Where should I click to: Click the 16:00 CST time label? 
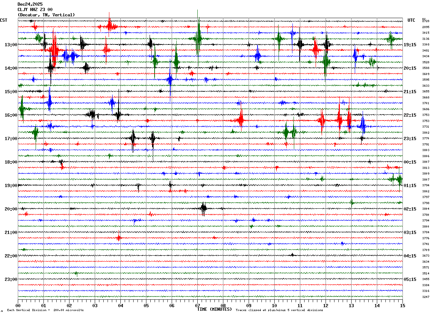point(11,115)
